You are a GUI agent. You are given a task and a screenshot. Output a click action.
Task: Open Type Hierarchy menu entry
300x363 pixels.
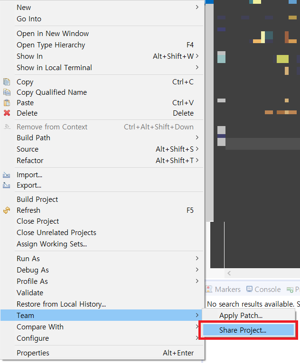[x=102, y=45]
